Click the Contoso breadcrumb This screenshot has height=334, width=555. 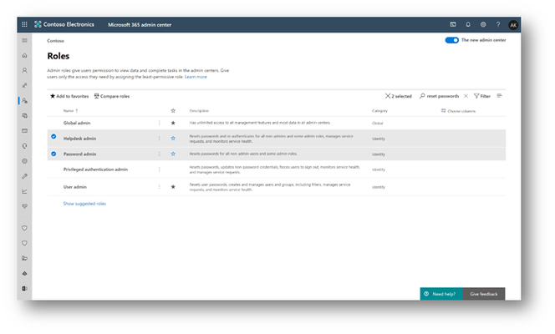(55, 41)
